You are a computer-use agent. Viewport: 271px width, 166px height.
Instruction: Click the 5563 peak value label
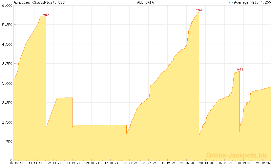(46, 15)
